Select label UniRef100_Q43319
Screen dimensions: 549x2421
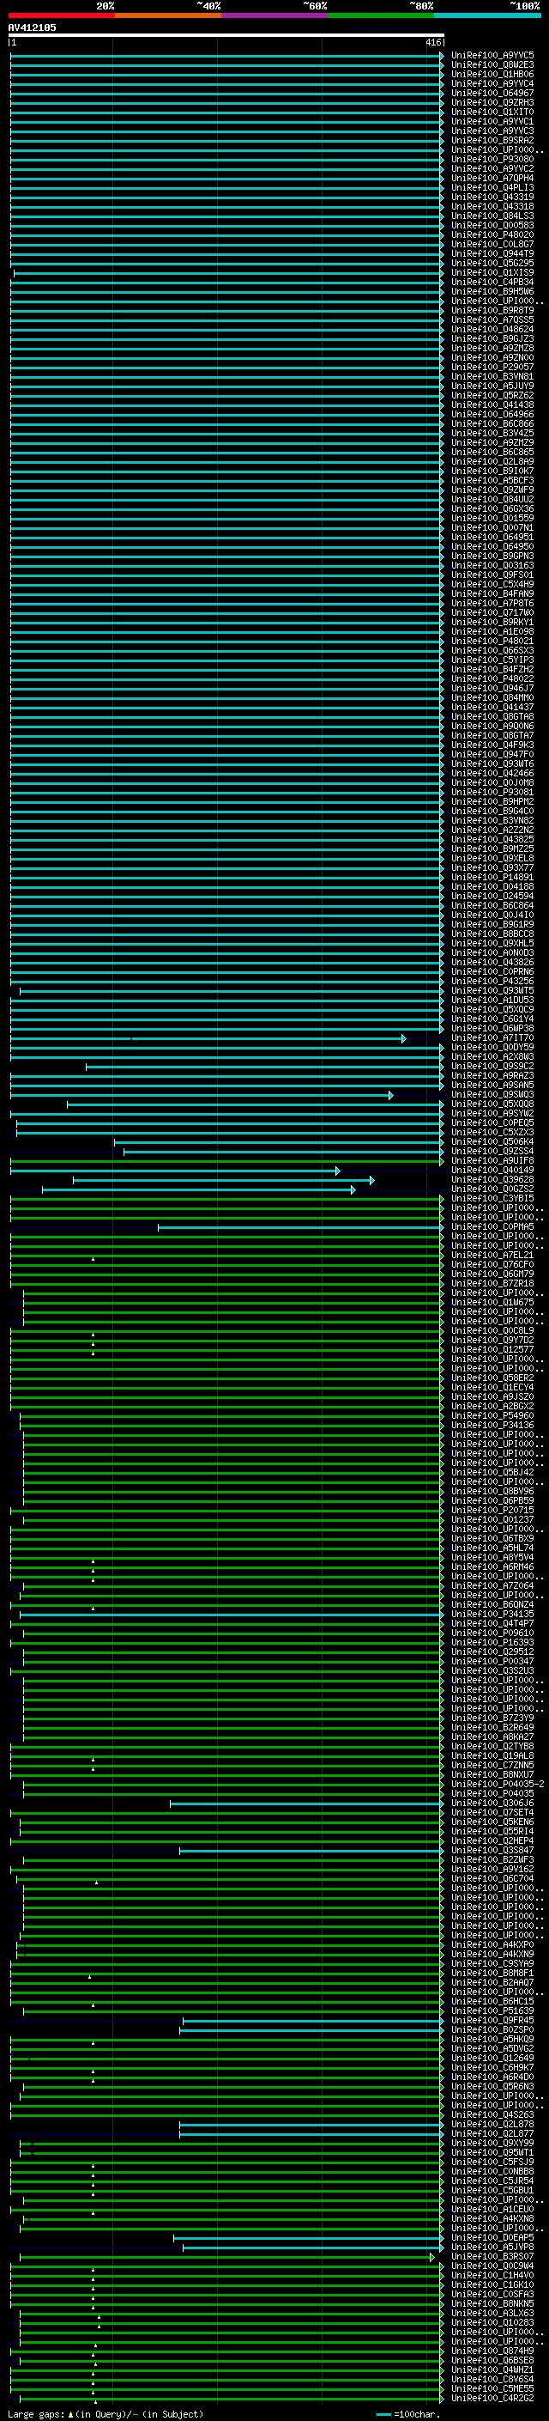(x=492, y=197)
